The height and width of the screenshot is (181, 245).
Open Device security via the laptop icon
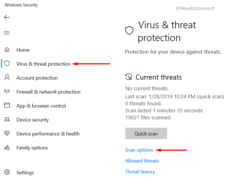(x=7, y=120)
